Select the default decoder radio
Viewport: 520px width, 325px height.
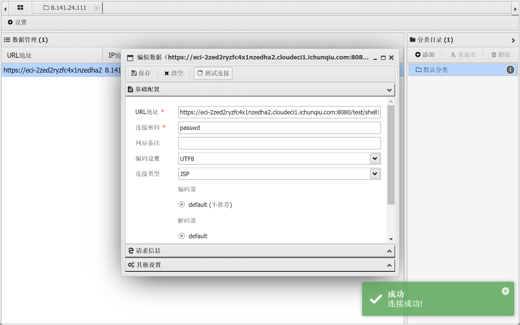coord(182,236)
